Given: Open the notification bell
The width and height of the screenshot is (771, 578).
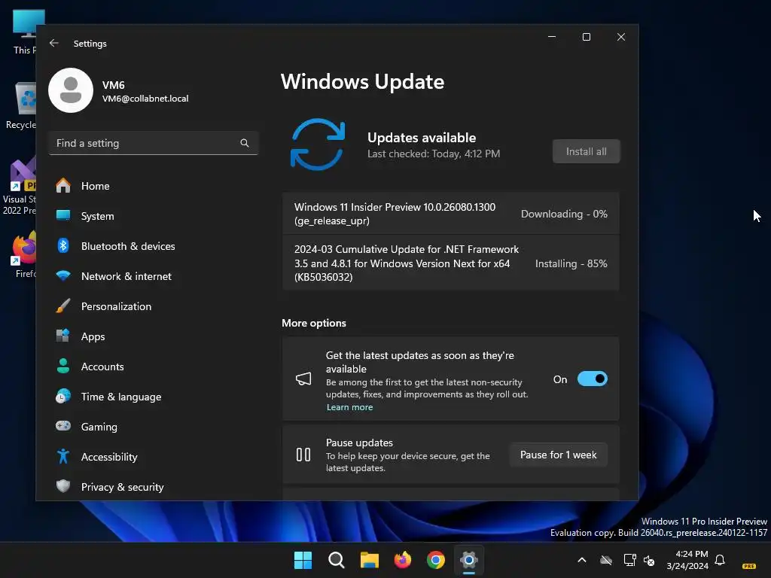Looking at the screenshot, I should [720, 560].
